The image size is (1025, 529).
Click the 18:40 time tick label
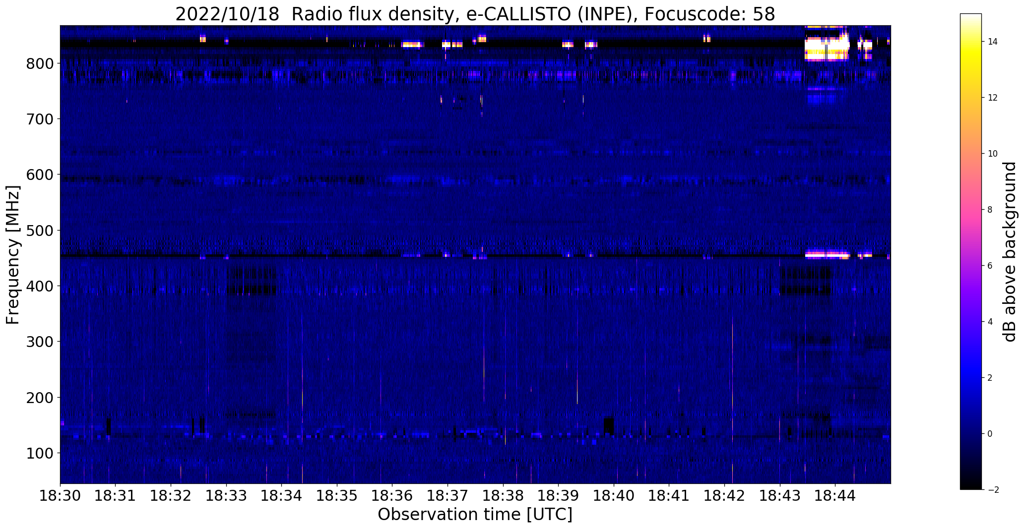pos(614,495)
